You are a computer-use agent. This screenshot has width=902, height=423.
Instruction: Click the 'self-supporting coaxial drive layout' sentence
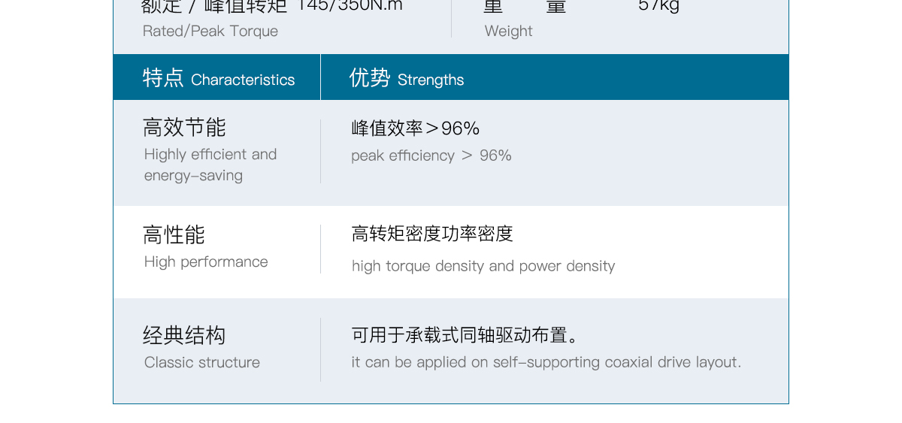pyautogui.click(x=546, y=363)
